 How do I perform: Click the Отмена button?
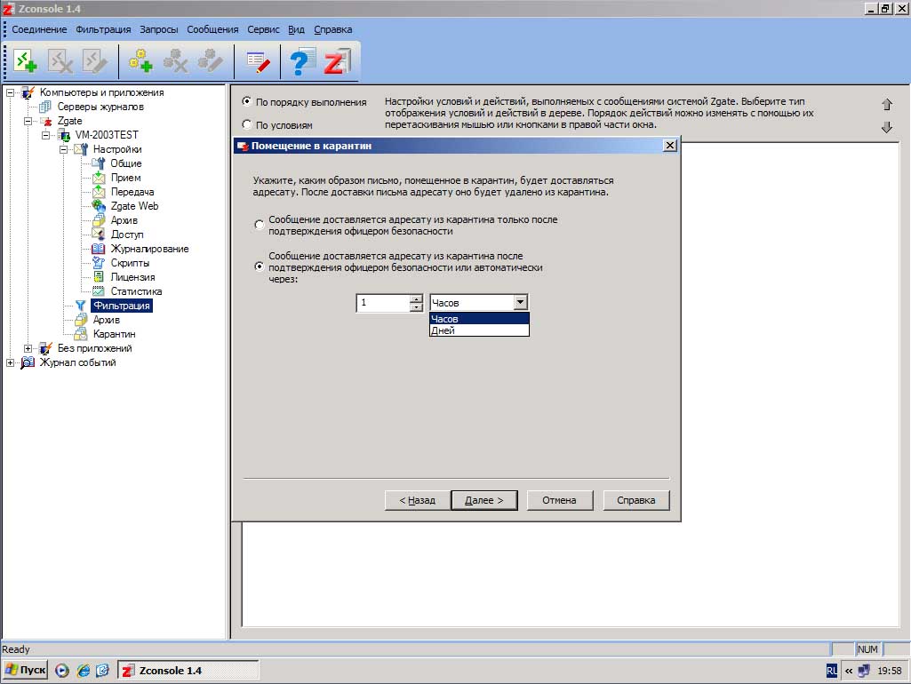[x=560, y=500]
